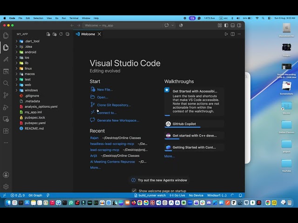Open the Remote Explorer view
This screenshot has height=223, width=298.
pyautogui.click(x=6, y=119)
